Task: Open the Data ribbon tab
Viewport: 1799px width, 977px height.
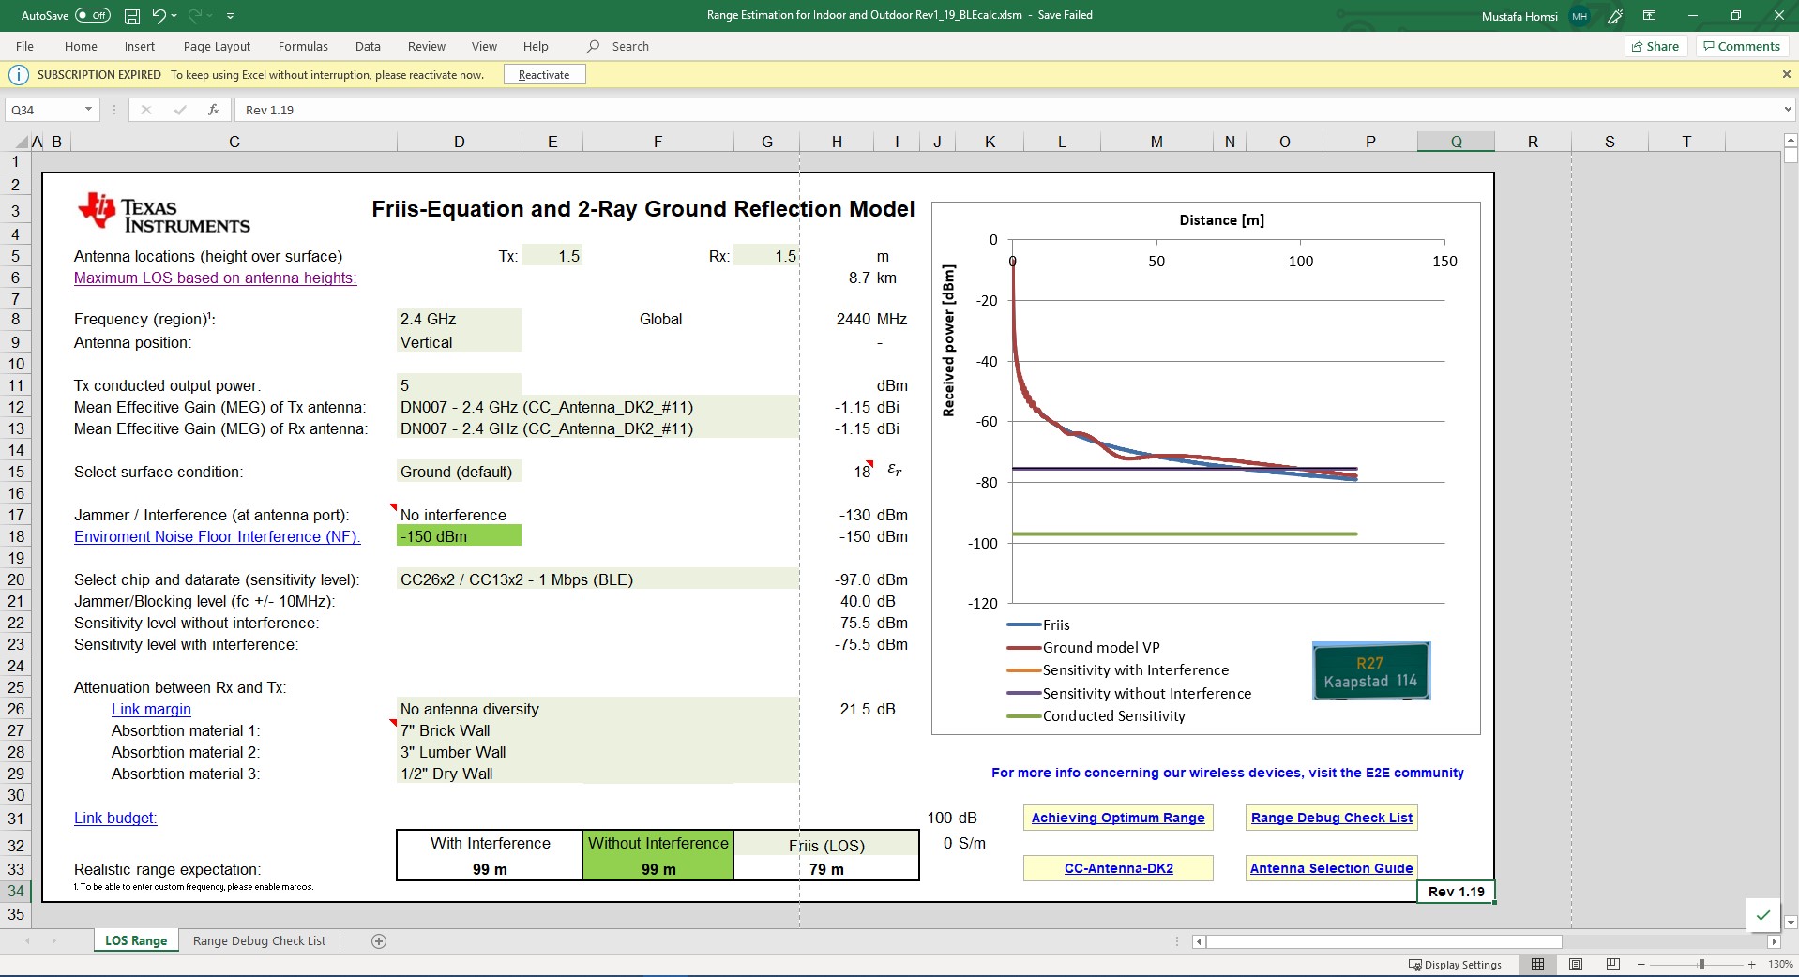Action: [x=368, y=46]
